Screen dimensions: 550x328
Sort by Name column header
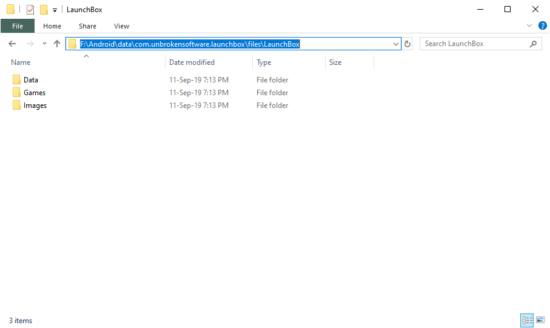21,62
